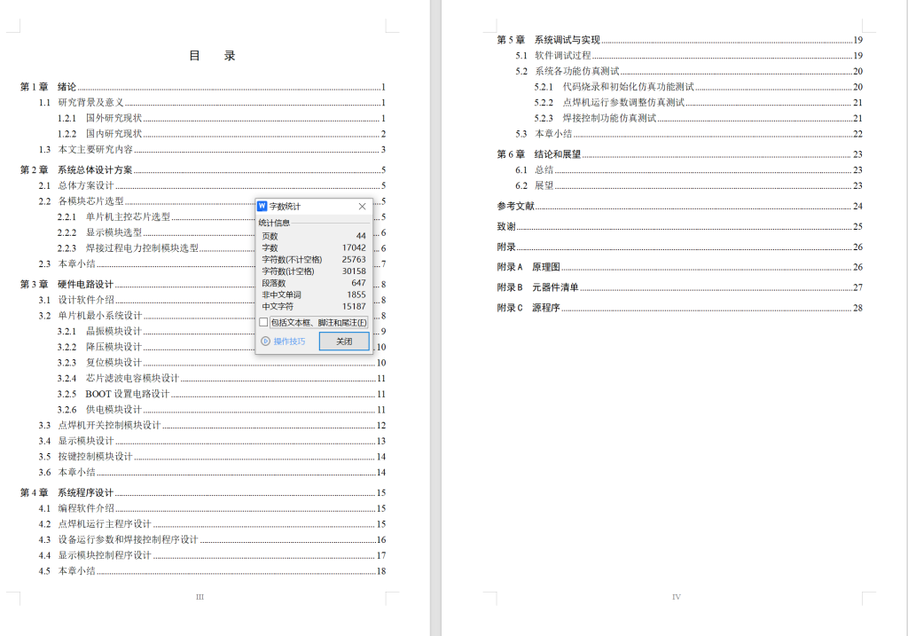Open the 附录C 源程序 entry
Screen dimensions: 908x636
(x=527, y=307)
